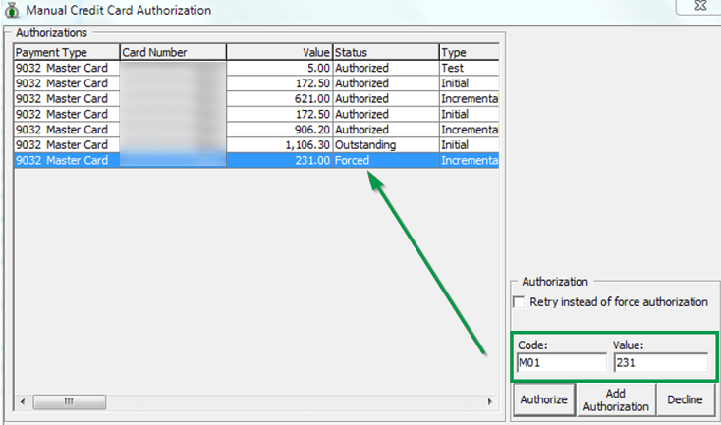Select the Outstanding row valued 1,106.30
This screenshot has width=721, height=425.
[x=256, y=145]
